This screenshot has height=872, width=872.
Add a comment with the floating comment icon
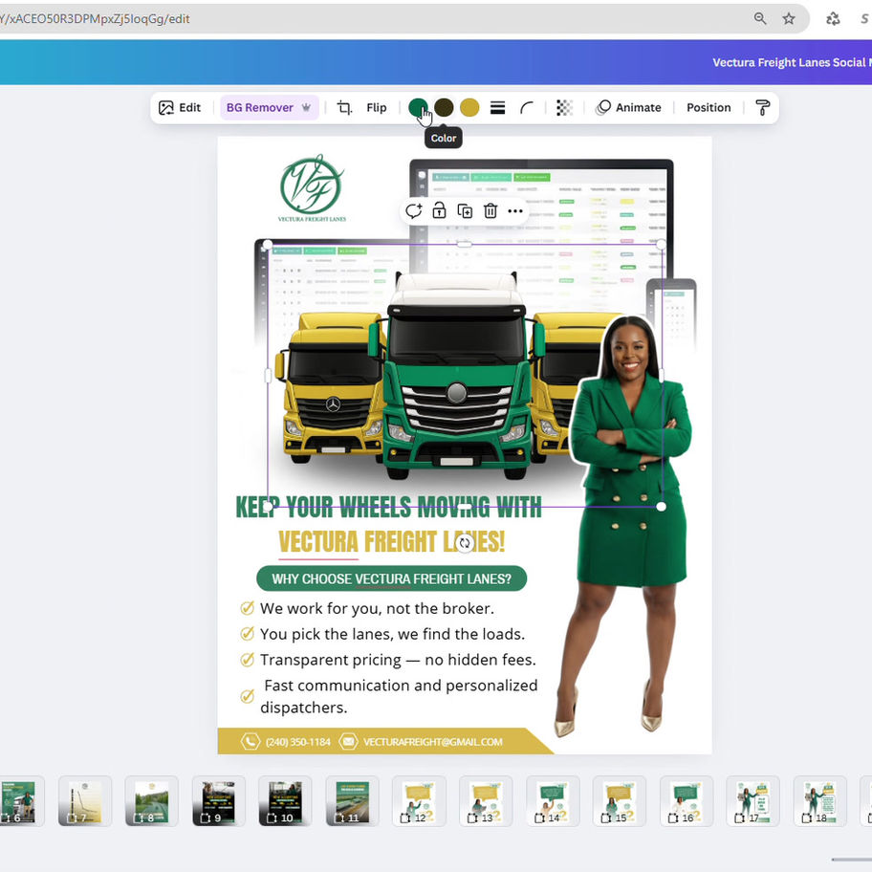coord(413,210)
